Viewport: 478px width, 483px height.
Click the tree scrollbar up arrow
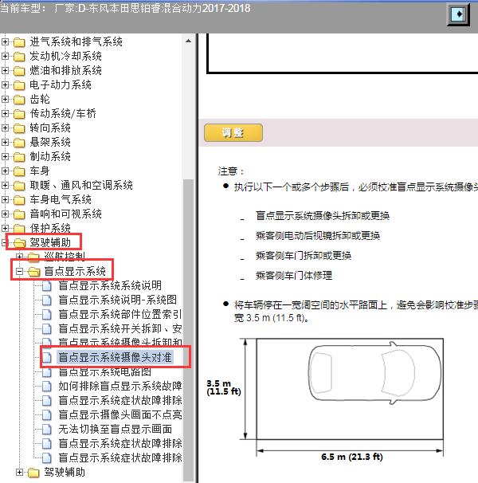[x=189, y=41]
